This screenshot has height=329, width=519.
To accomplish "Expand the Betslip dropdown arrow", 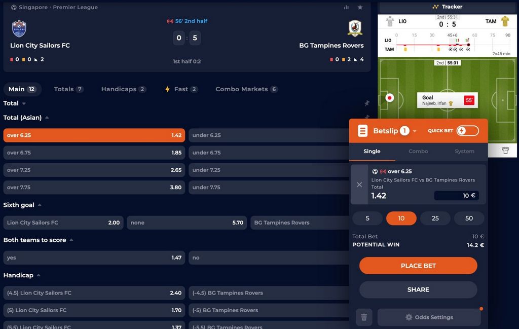I will pyautogui.click(x=415, y=131).
